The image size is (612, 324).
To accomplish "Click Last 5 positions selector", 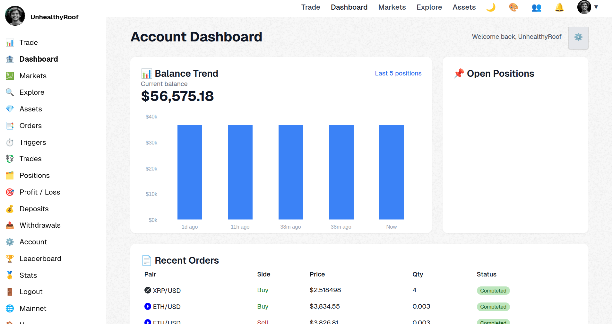I will point(398,73).
